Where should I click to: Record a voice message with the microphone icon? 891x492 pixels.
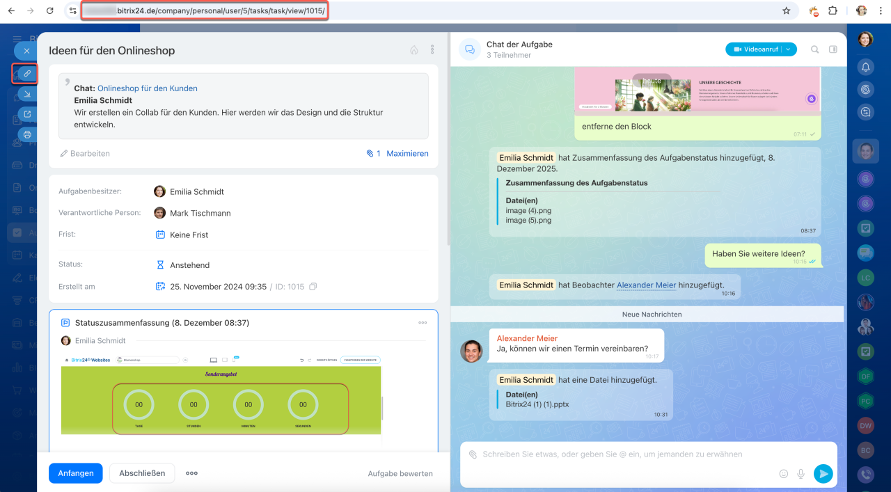point(801,474)
